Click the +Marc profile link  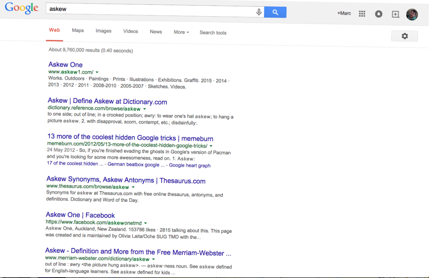pos(344,13)
